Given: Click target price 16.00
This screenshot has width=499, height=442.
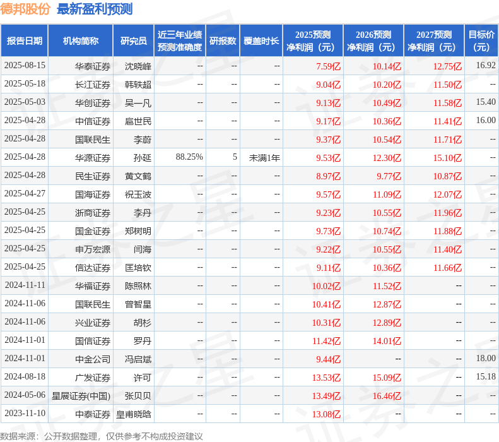Looking at the screenshot, I should 486,121.
